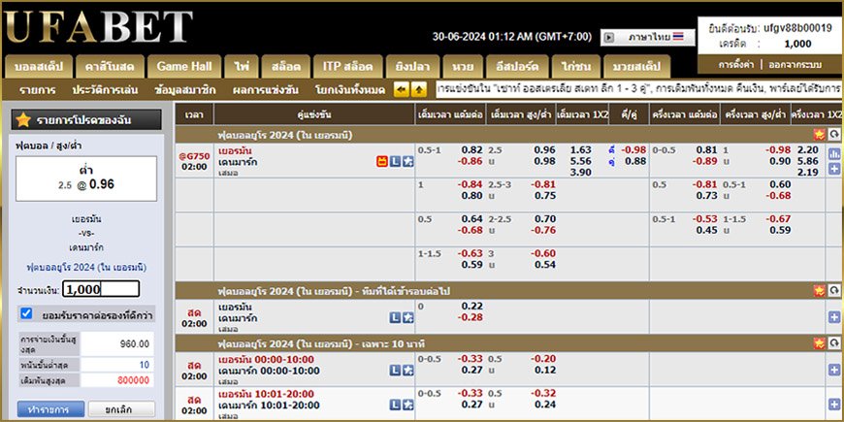Click the yellow up arrow ticker icon

[x=419, y=89]
